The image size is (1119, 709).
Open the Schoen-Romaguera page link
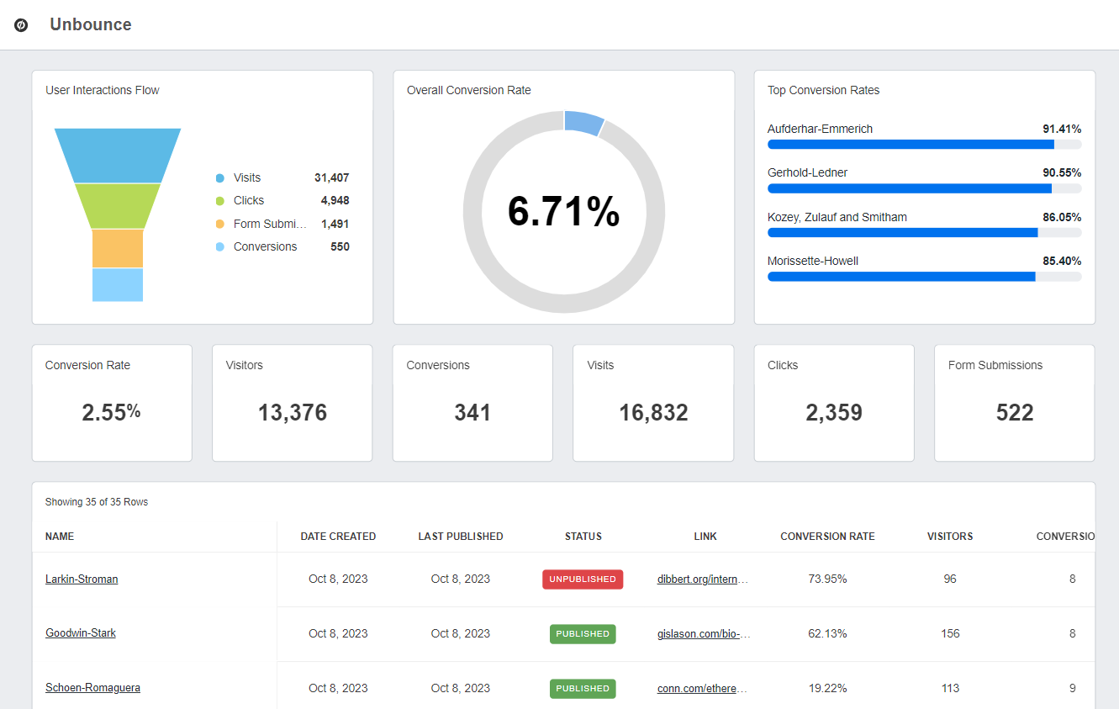pos(92,688)
